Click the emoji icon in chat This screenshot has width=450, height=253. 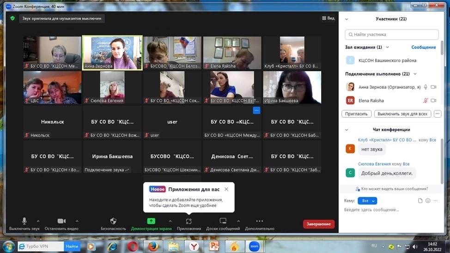click(x=428, y=201)
